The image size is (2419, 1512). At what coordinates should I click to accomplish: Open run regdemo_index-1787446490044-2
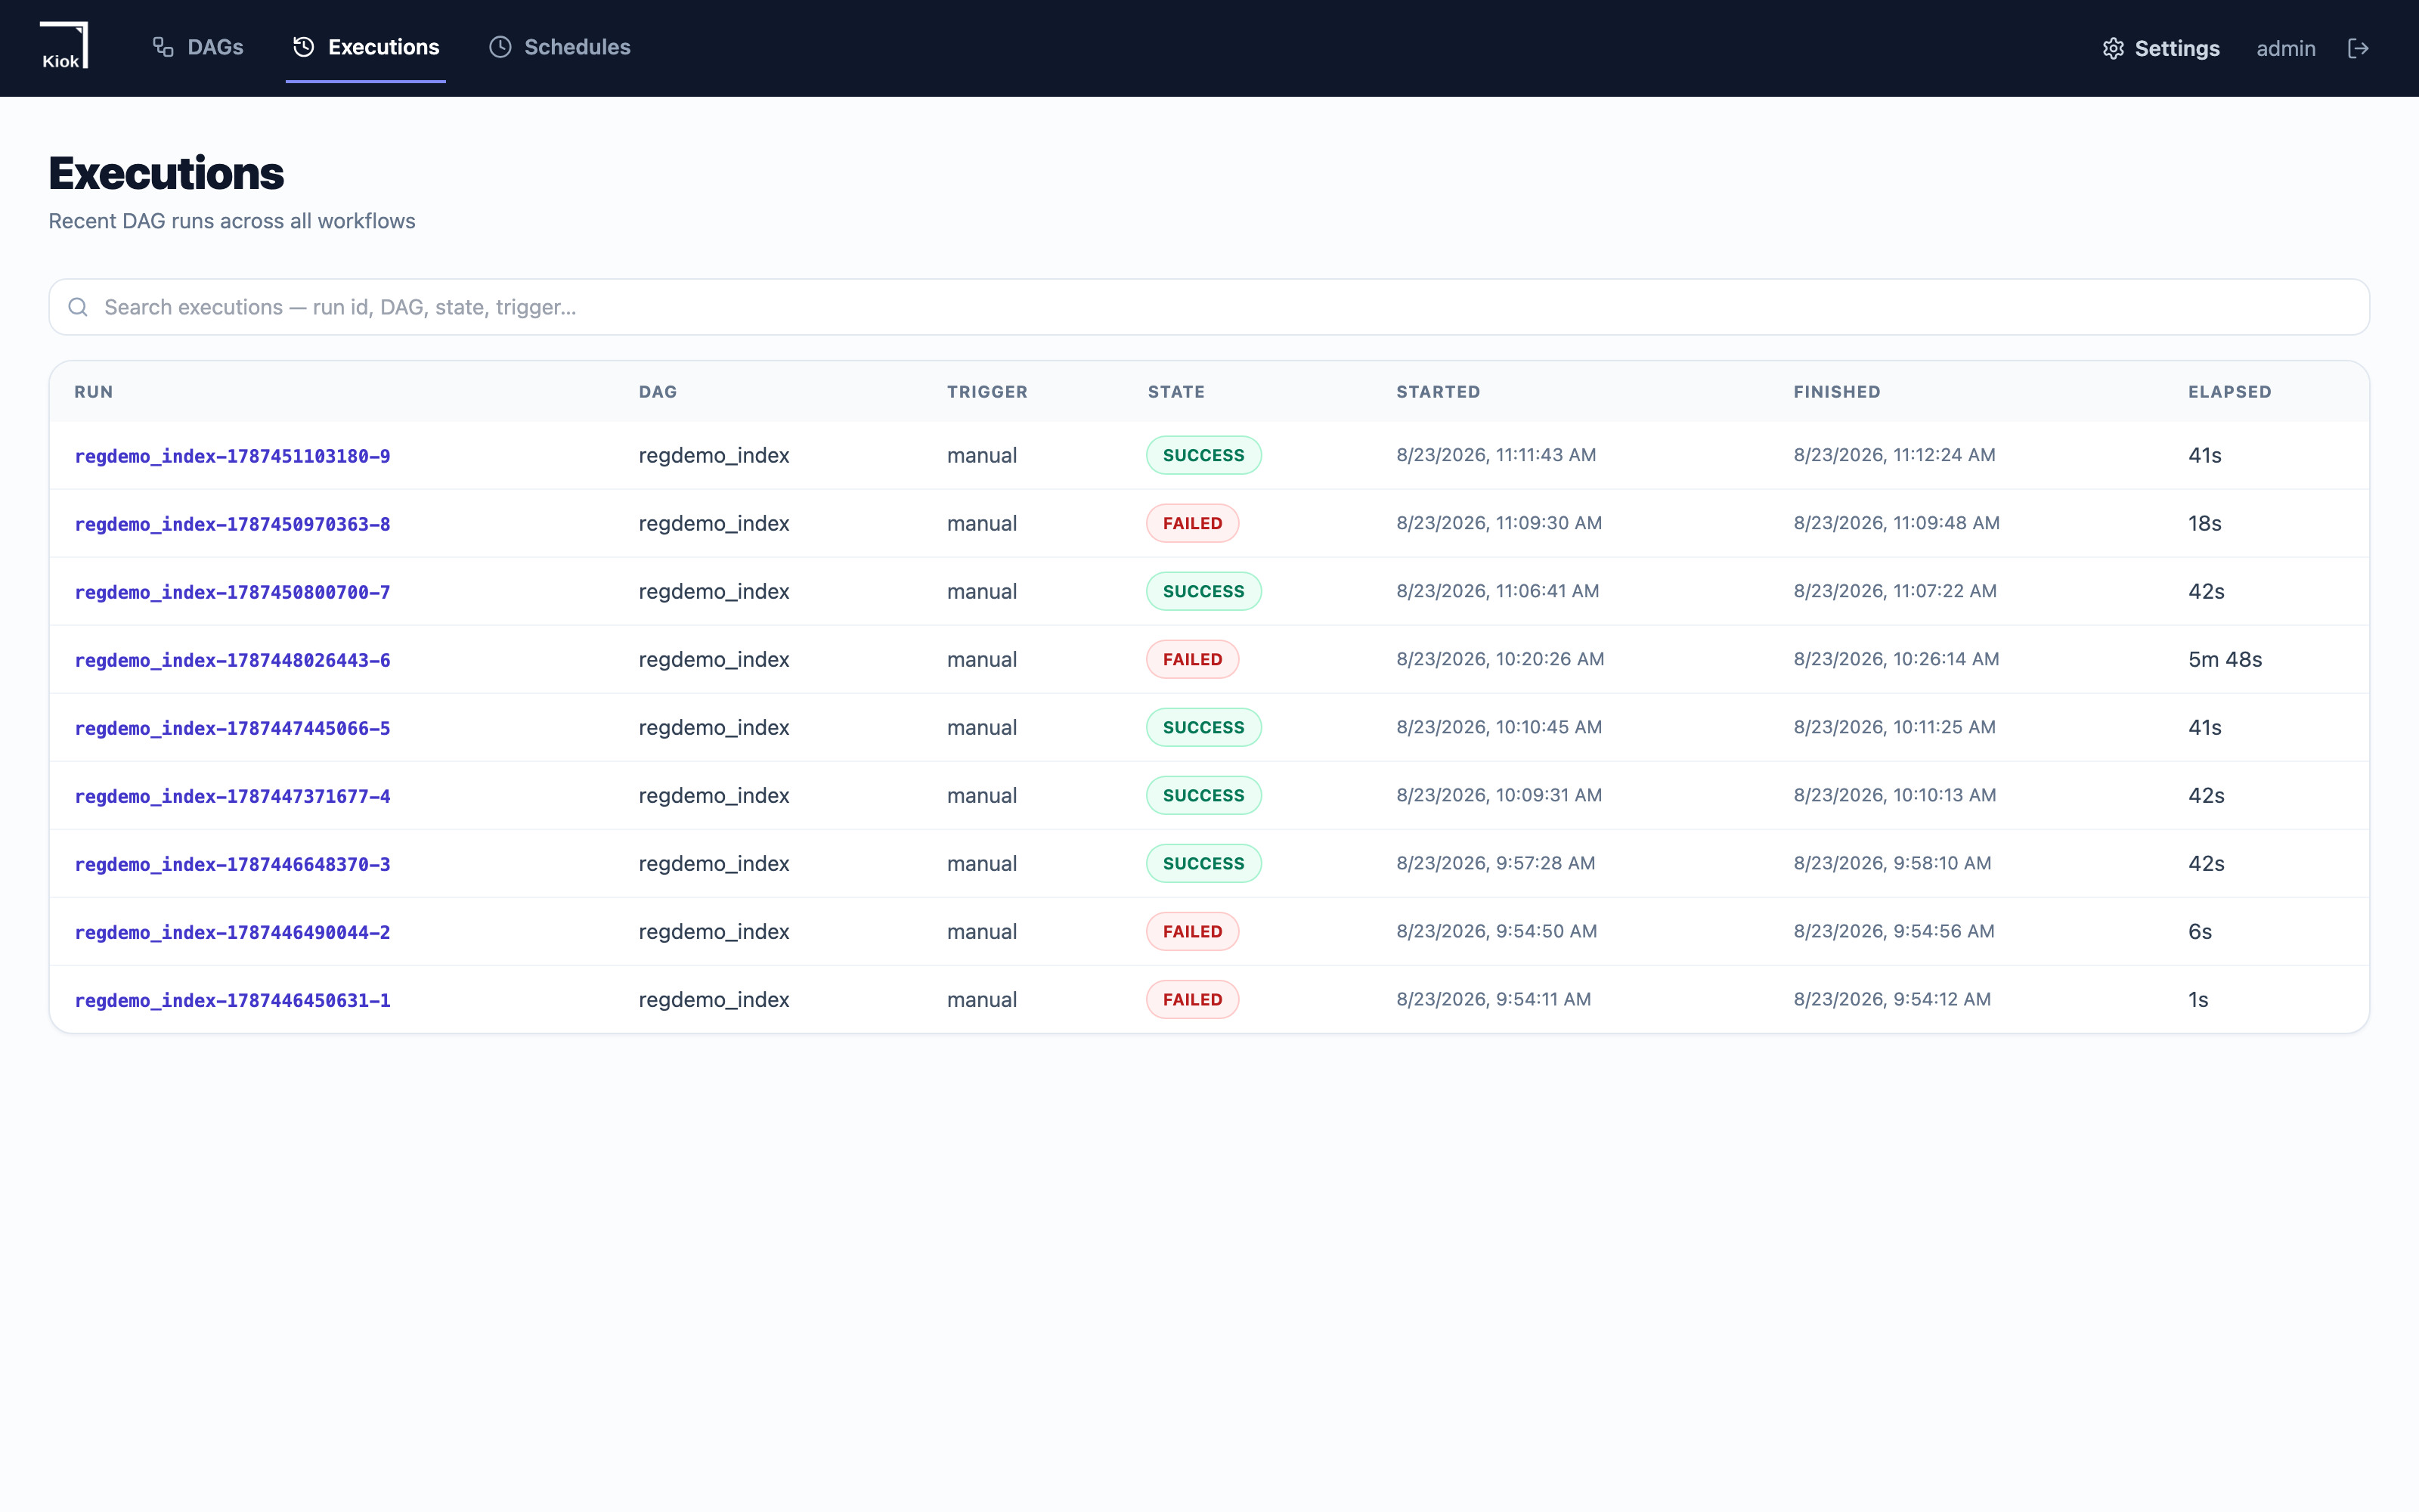232,932
